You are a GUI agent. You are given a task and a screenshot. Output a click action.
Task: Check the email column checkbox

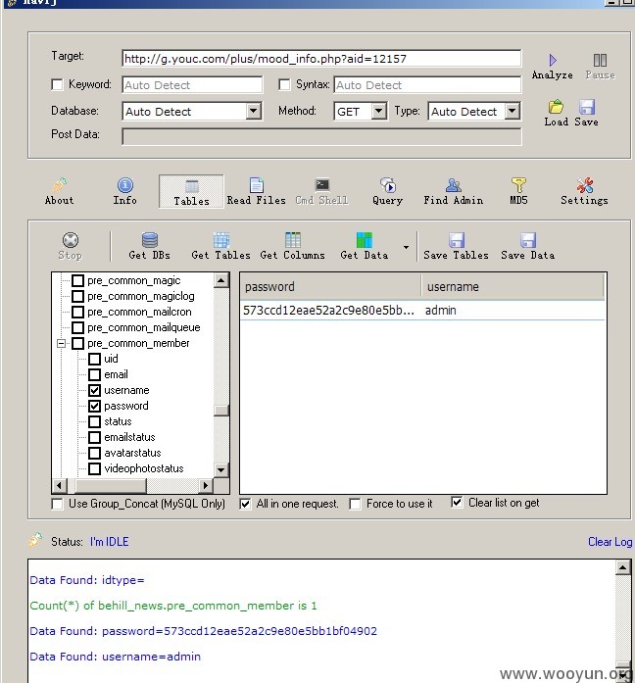point(94,374)
